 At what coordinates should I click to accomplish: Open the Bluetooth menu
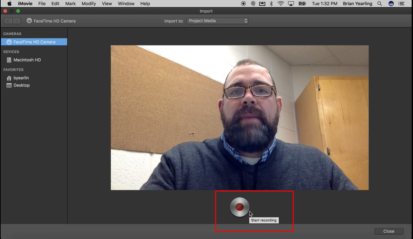(271, 4)
